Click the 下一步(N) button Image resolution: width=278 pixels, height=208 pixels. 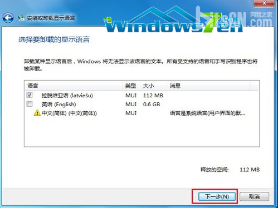coord(217,196)
